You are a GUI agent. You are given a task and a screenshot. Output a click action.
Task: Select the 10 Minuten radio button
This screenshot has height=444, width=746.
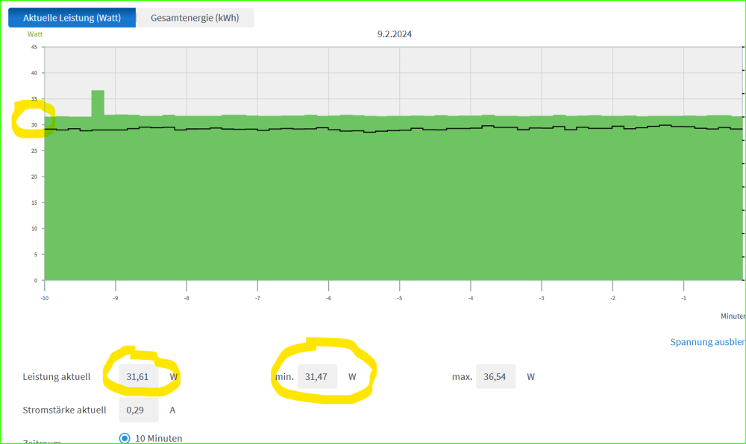pos(125,438)
